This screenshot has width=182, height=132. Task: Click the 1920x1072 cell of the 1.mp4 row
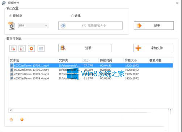click(132, 66)
